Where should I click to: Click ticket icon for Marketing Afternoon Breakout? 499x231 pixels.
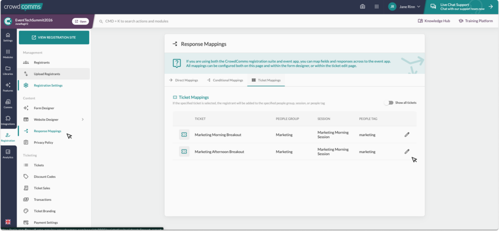pyautogui.click(x=184, y=152)
